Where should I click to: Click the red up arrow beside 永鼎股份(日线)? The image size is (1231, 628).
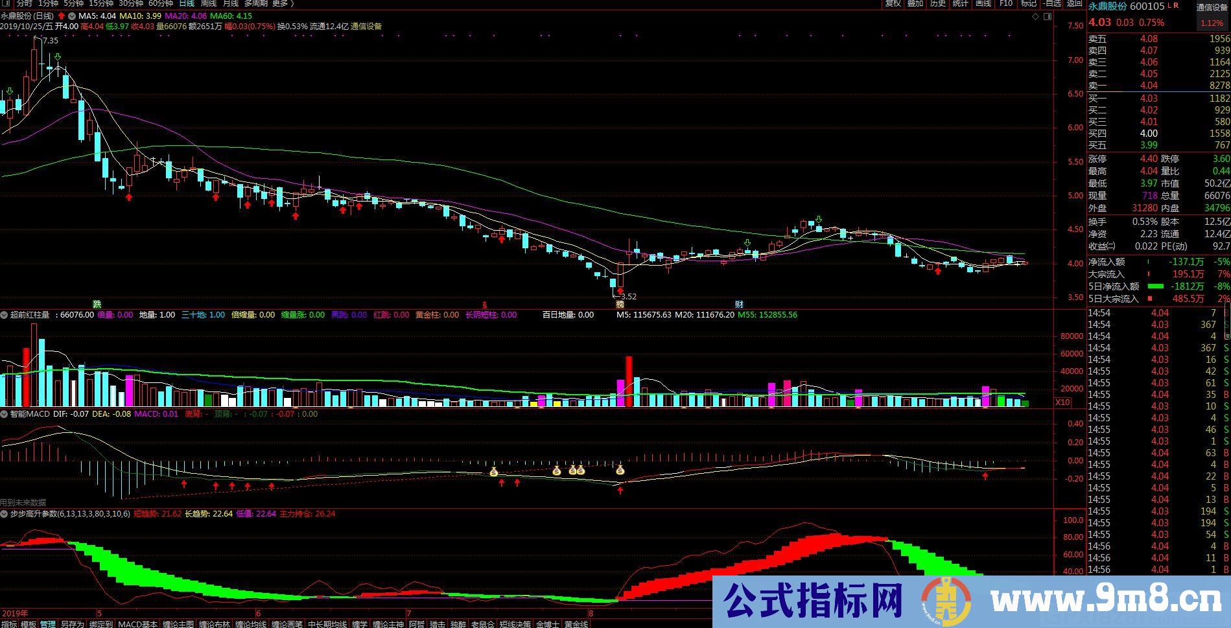coord(62,16)
